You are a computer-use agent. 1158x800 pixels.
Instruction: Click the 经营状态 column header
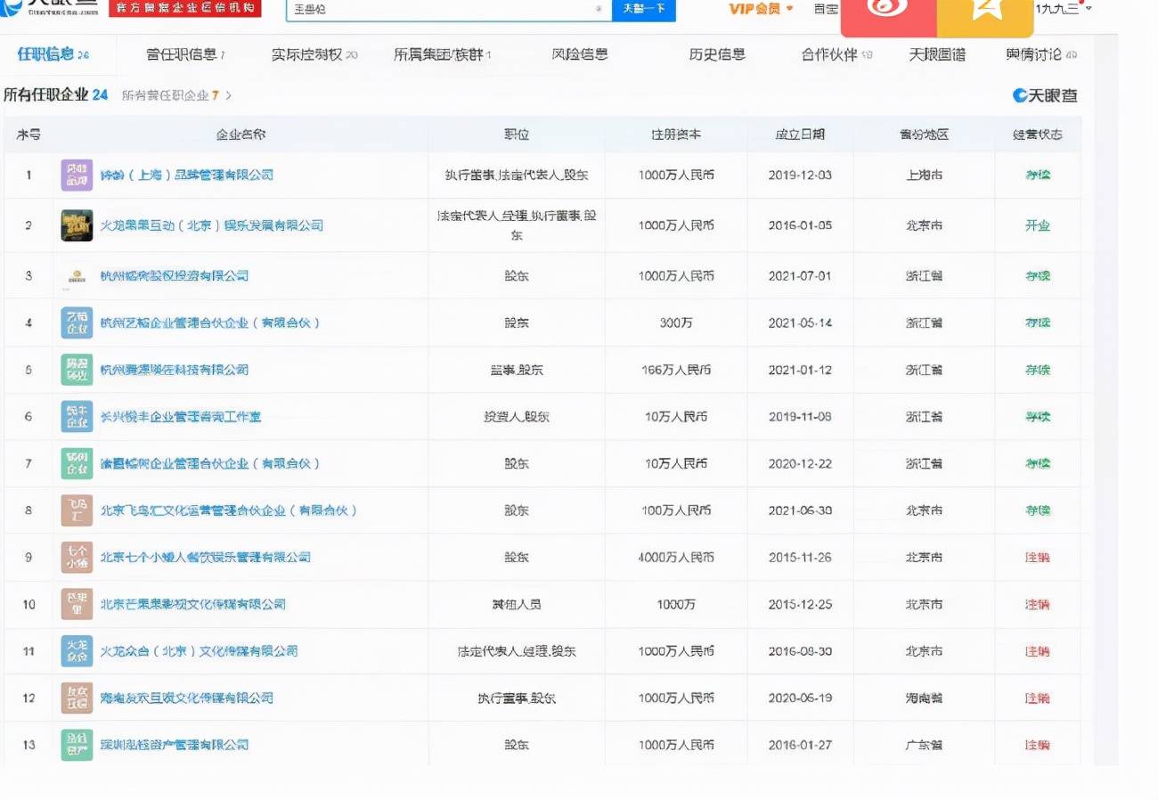(x=1038, y=135)
